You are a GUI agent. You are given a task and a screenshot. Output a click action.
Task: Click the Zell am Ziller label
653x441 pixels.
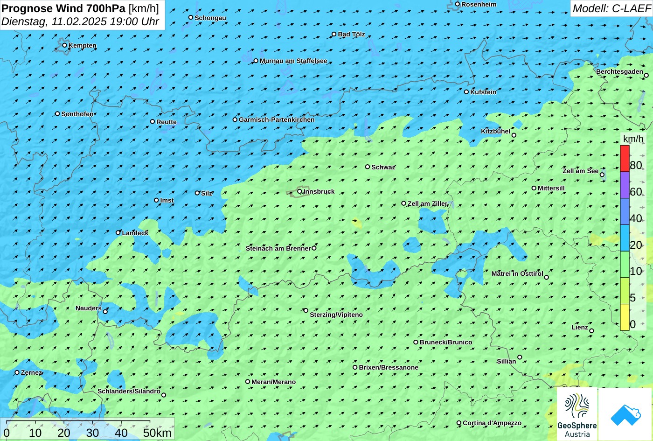(x=427, y=203)
